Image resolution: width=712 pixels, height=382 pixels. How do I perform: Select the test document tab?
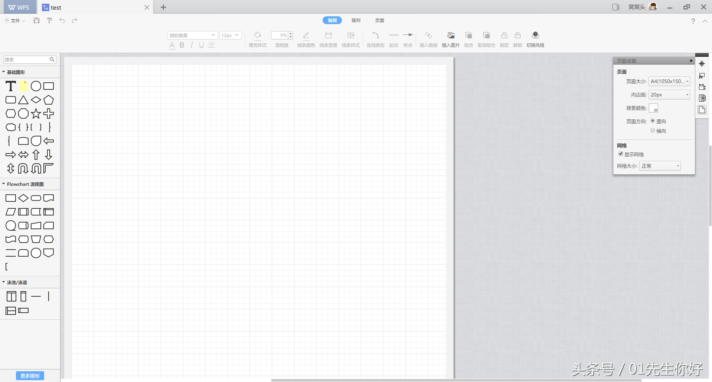click(x=96, y=7)
